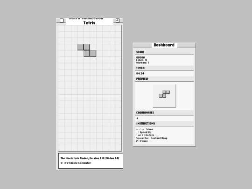Click the zoom box of the Tetris window

coord(118,21)
